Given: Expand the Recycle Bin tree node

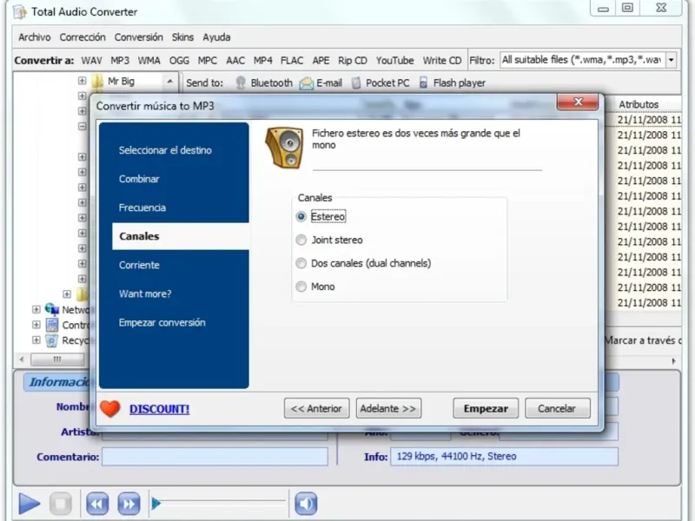Looking at the screenshot, I should [36, 340].
